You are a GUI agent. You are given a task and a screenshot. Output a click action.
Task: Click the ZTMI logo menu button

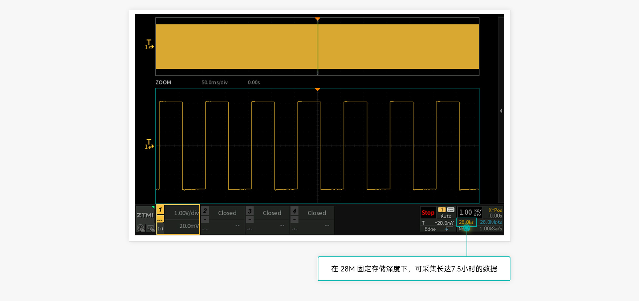point(145,215)
